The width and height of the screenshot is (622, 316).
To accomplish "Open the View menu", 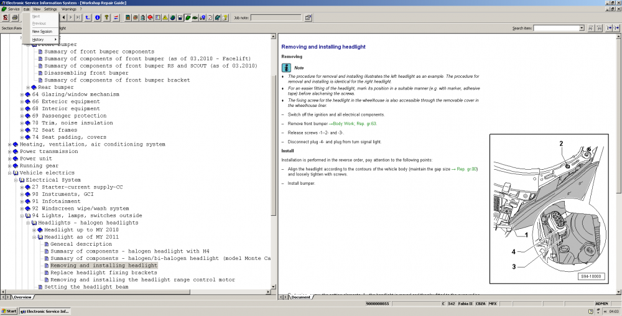I will point(37,9).
